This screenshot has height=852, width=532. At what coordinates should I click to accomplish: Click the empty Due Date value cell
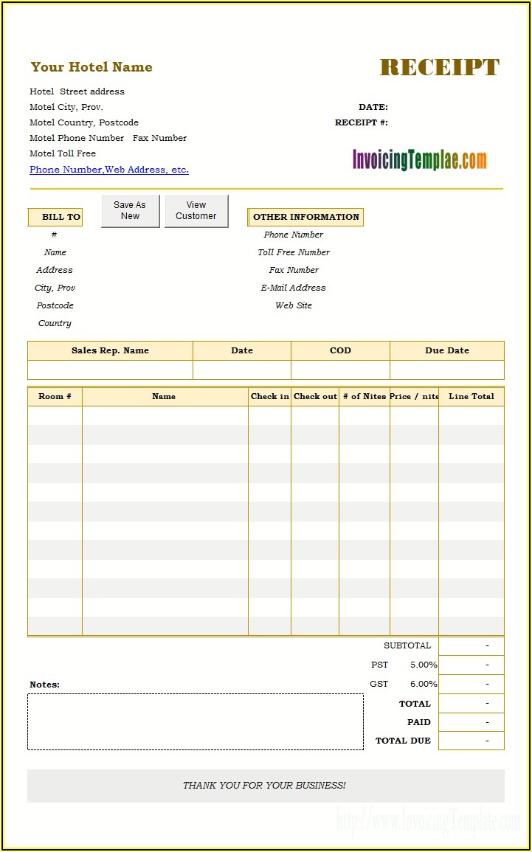click(446, 370)
